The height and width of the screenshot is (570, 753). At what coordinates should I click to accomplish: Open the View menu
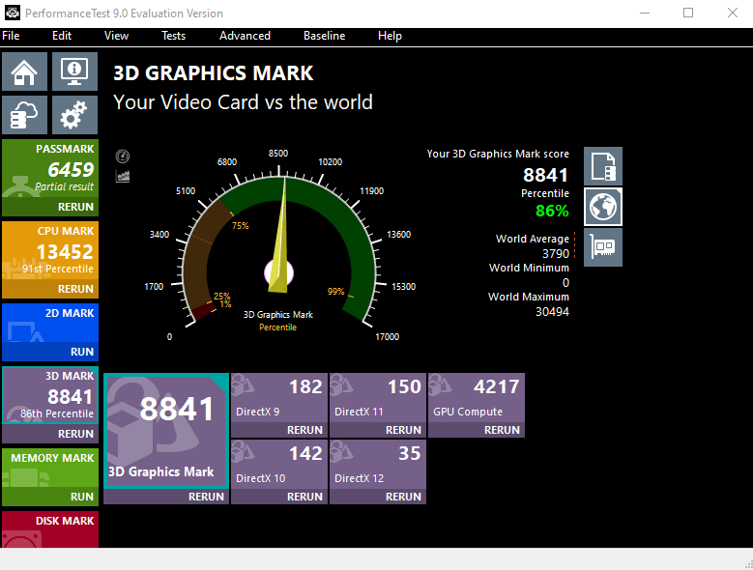(x=116, y=36)
